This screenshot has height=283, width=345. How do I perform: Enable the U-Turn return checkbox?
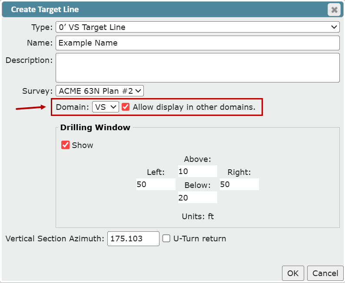[166, 238]
